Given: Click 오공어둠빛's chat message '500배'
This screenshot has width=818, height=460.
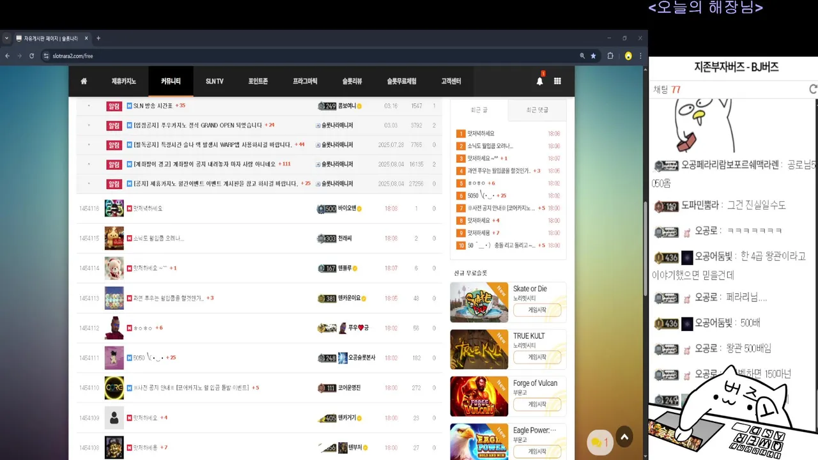Looking at the screenshot, I should click(x=750, y=323).
